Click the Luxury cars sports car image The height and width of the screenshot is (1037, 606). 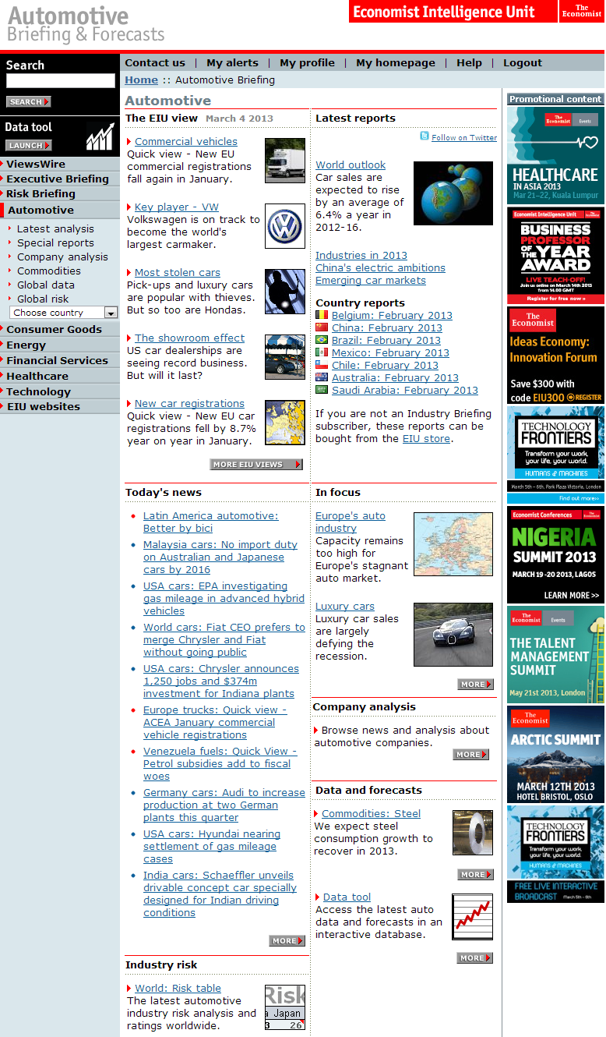pos(453,635)
